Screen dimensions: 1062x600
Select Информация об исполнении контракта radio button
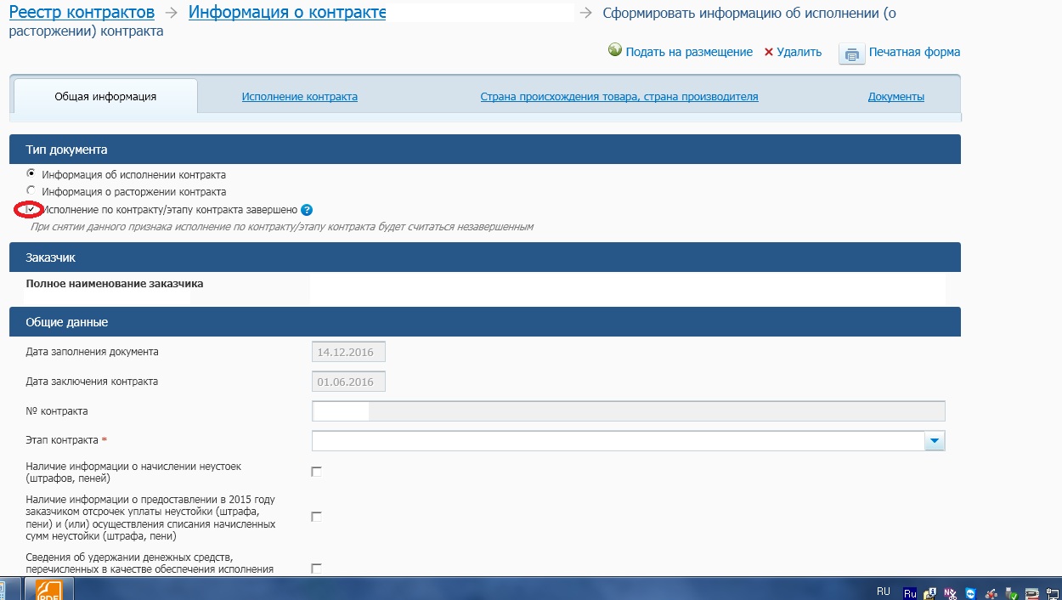[31, 174]
